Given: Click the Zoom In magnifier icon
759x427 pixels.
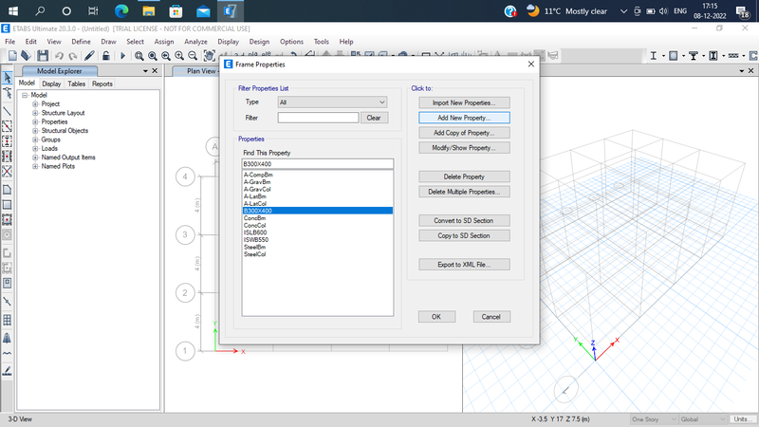Looking at the screenshot, I should [x=179, y=56].
